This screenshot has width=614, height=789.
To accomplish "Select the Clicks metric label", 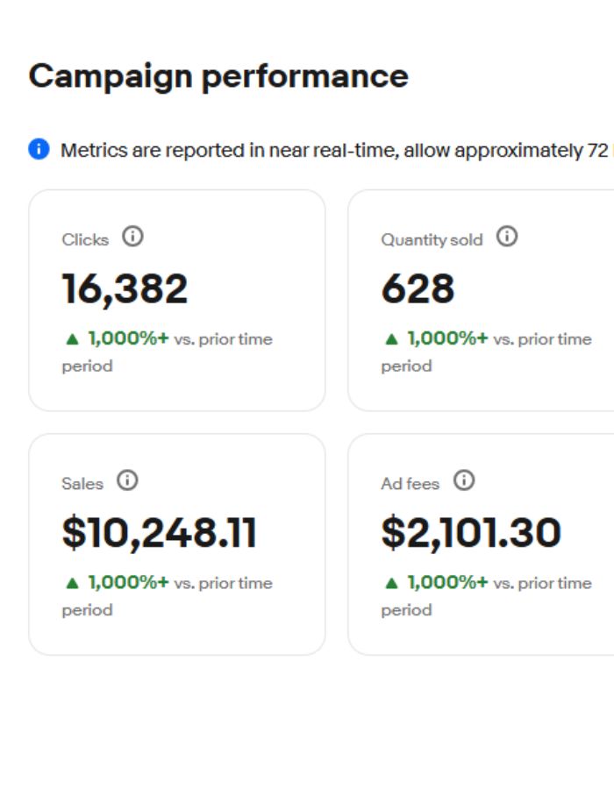I will 85,239.
